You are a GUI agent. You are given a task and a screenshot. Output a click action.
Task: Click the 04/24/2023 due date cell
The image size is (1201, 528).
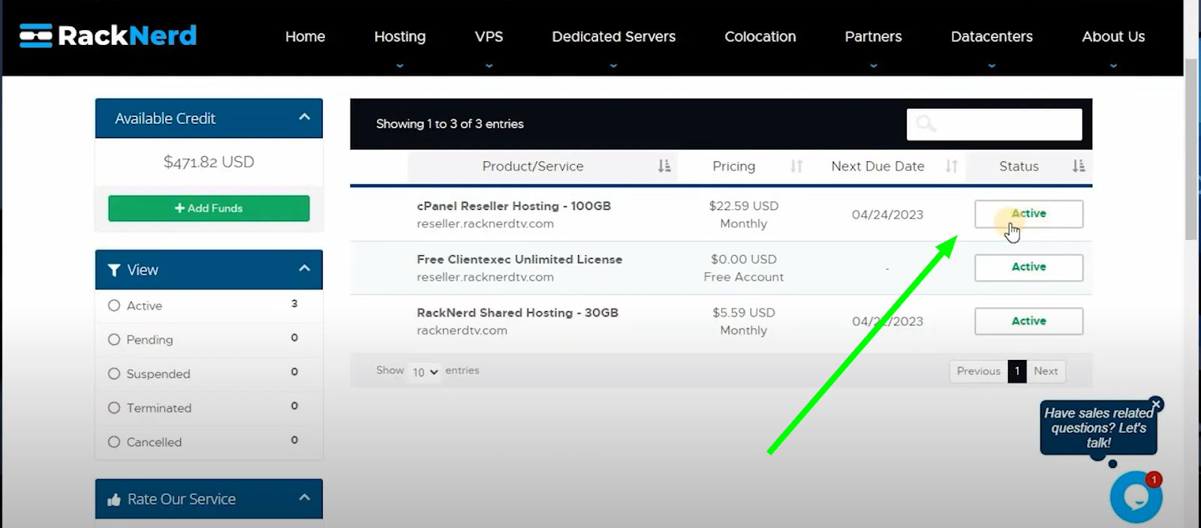tap(887, 215)
